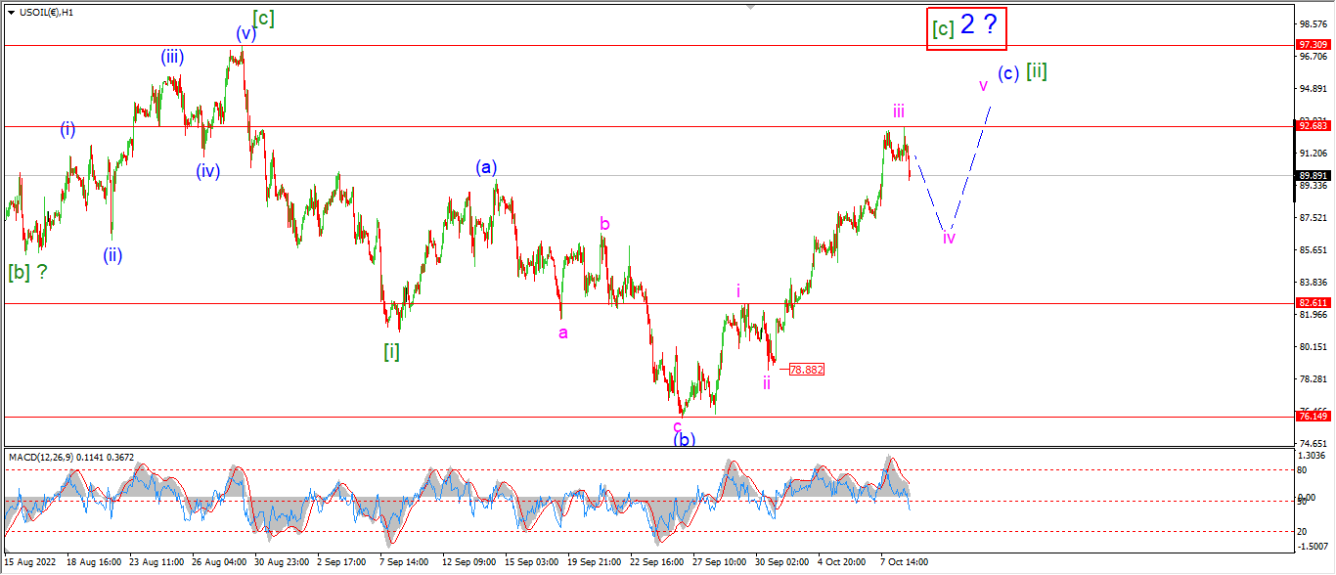Click the 89.891 current price tag
Viewport: 1336px width, 575px height.
click(x=1313, y=176)
